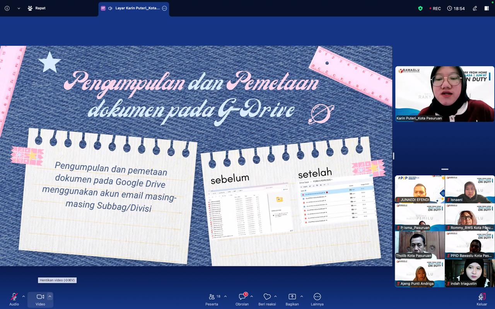Open the annotate pencil icon

[x=475, y=8]
